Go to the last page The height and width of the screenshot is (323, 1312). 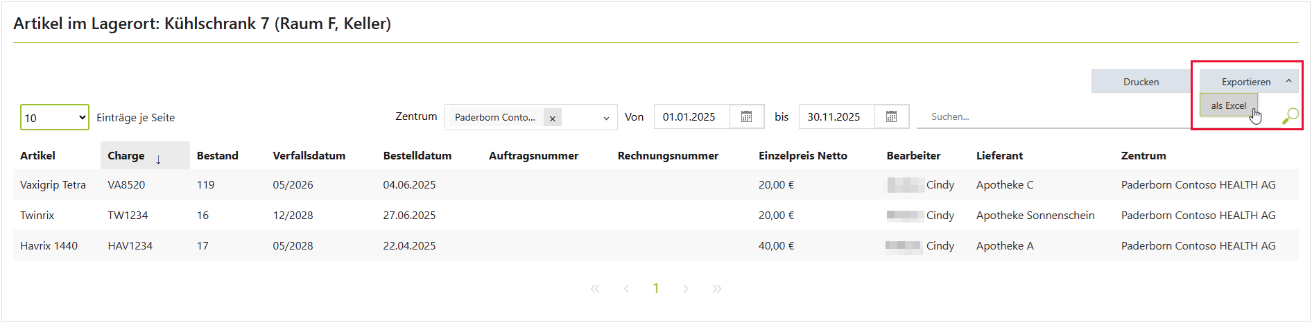[716, 288]
